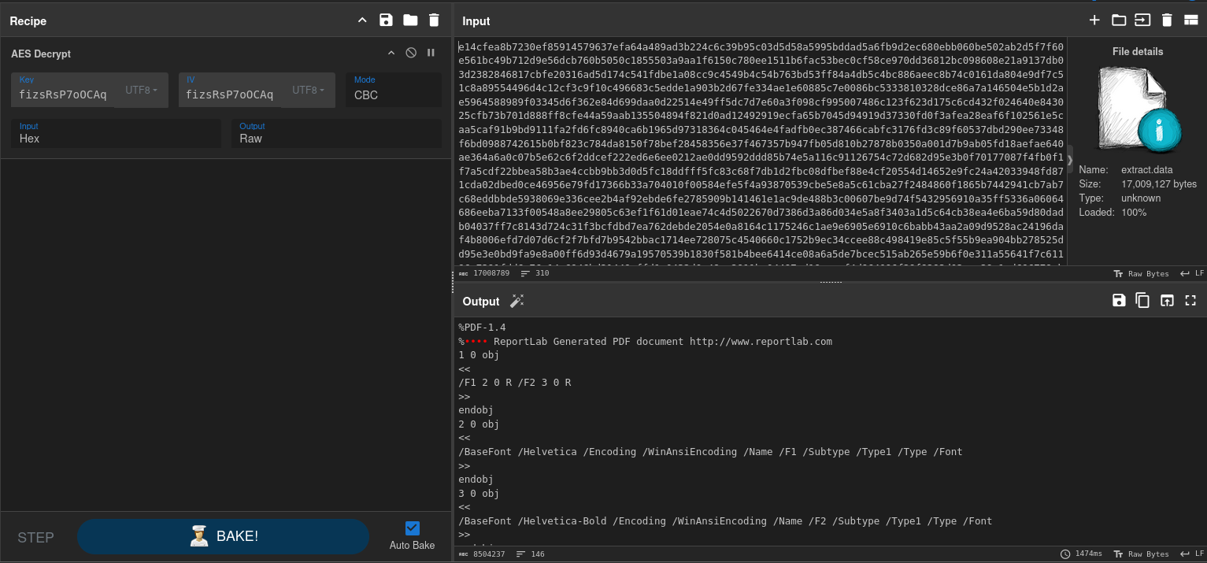Collapse the File details side panel

[1070, 160]
